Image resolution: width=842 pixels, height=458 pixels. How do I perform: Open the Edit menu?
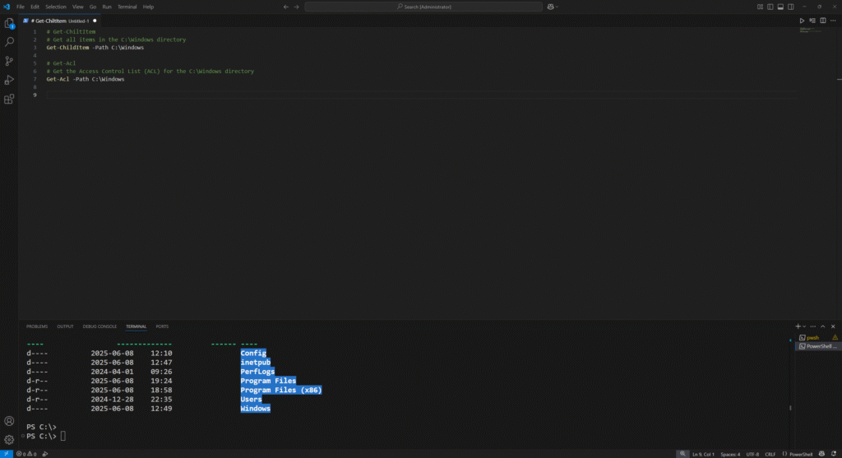(x=35, y=7)
